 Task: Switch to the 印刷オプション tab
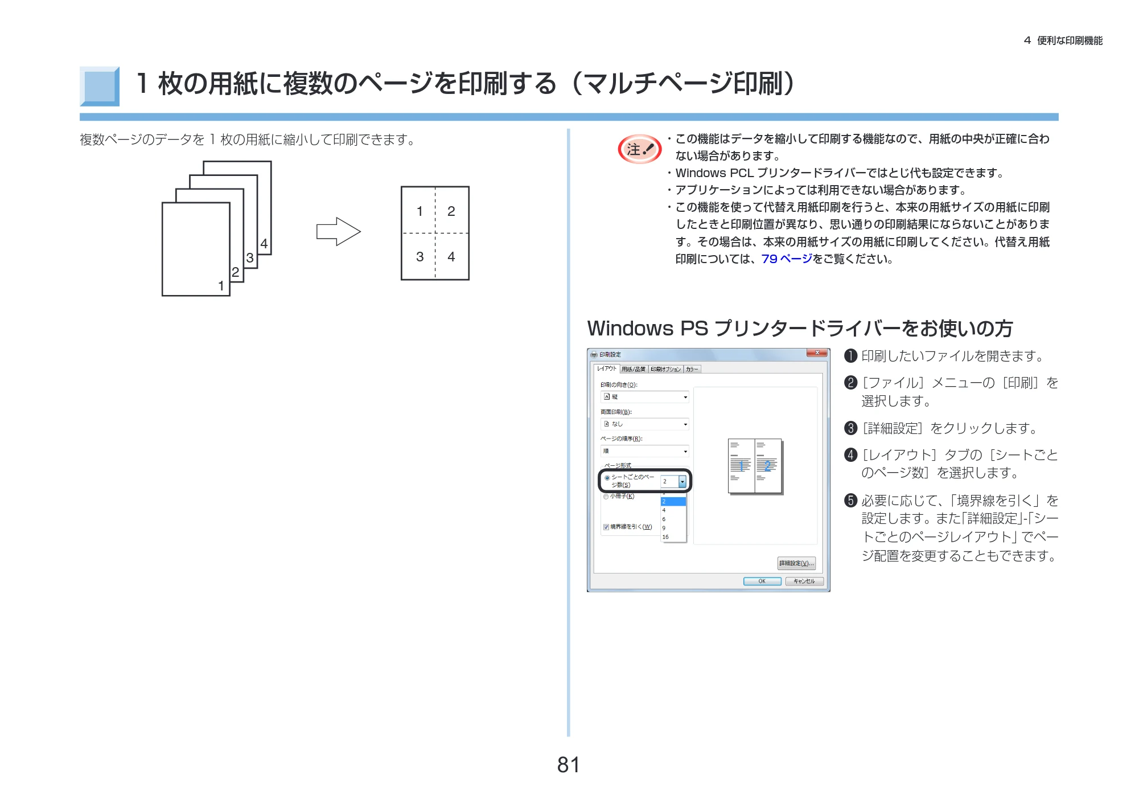tap(665, 369)
